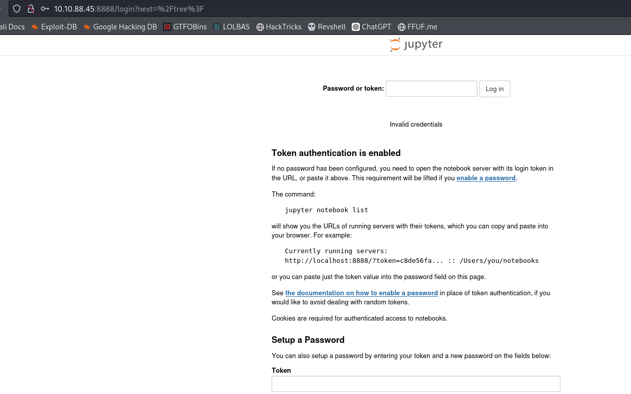Viewport: 631px width, 394px height.
Task: Open the HackTricks bookmark
Action: tap(279, 27)
